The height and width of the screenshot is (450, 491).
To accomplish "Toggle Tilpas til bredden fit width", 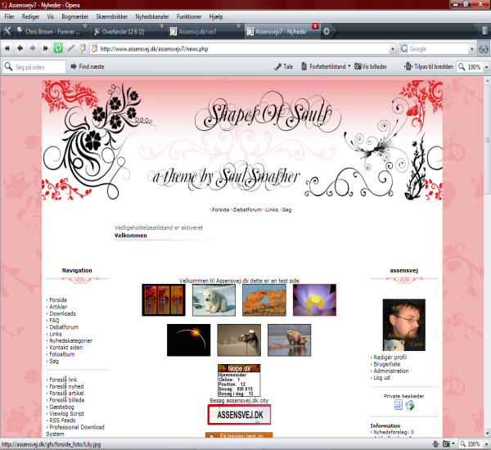I will point(429,66).
